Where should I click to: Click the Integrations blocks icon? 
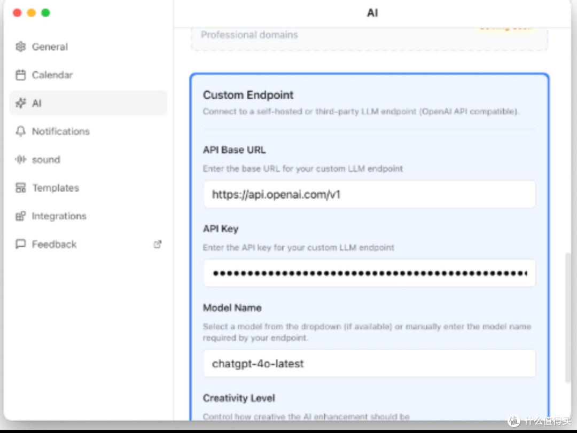click(x=21, y=216)
